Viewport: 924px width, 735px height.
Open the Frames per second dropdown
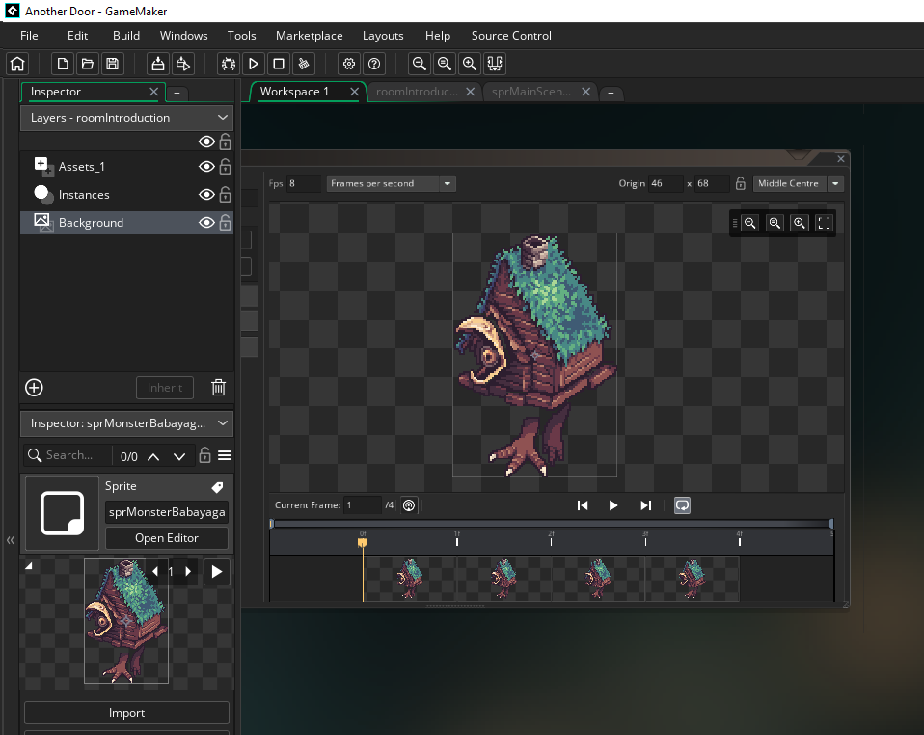click(447, 183)
